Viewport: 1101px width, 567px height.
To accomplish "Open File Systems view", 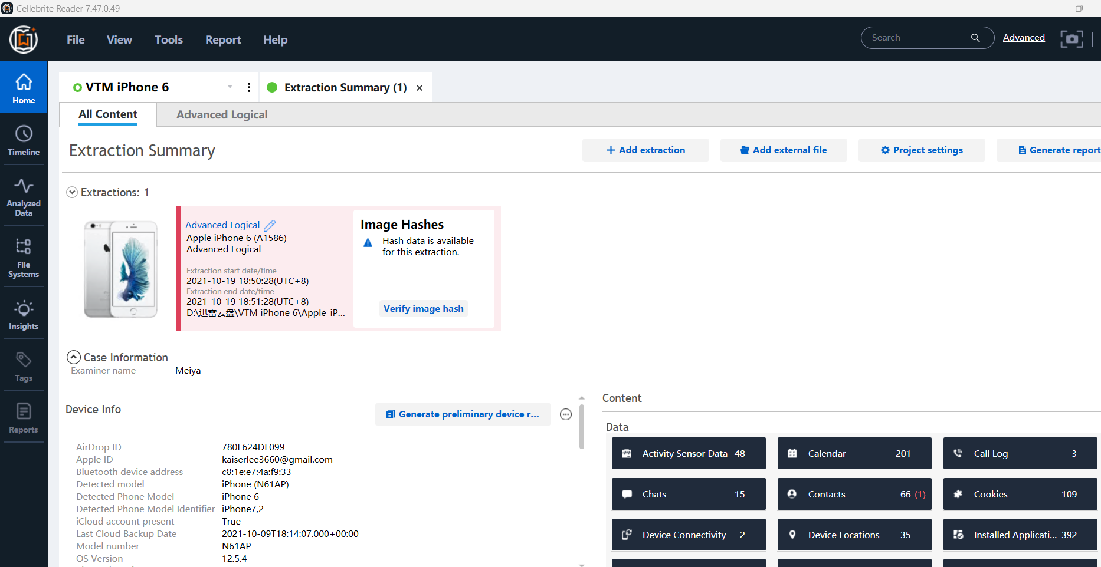I will [24, 258].
